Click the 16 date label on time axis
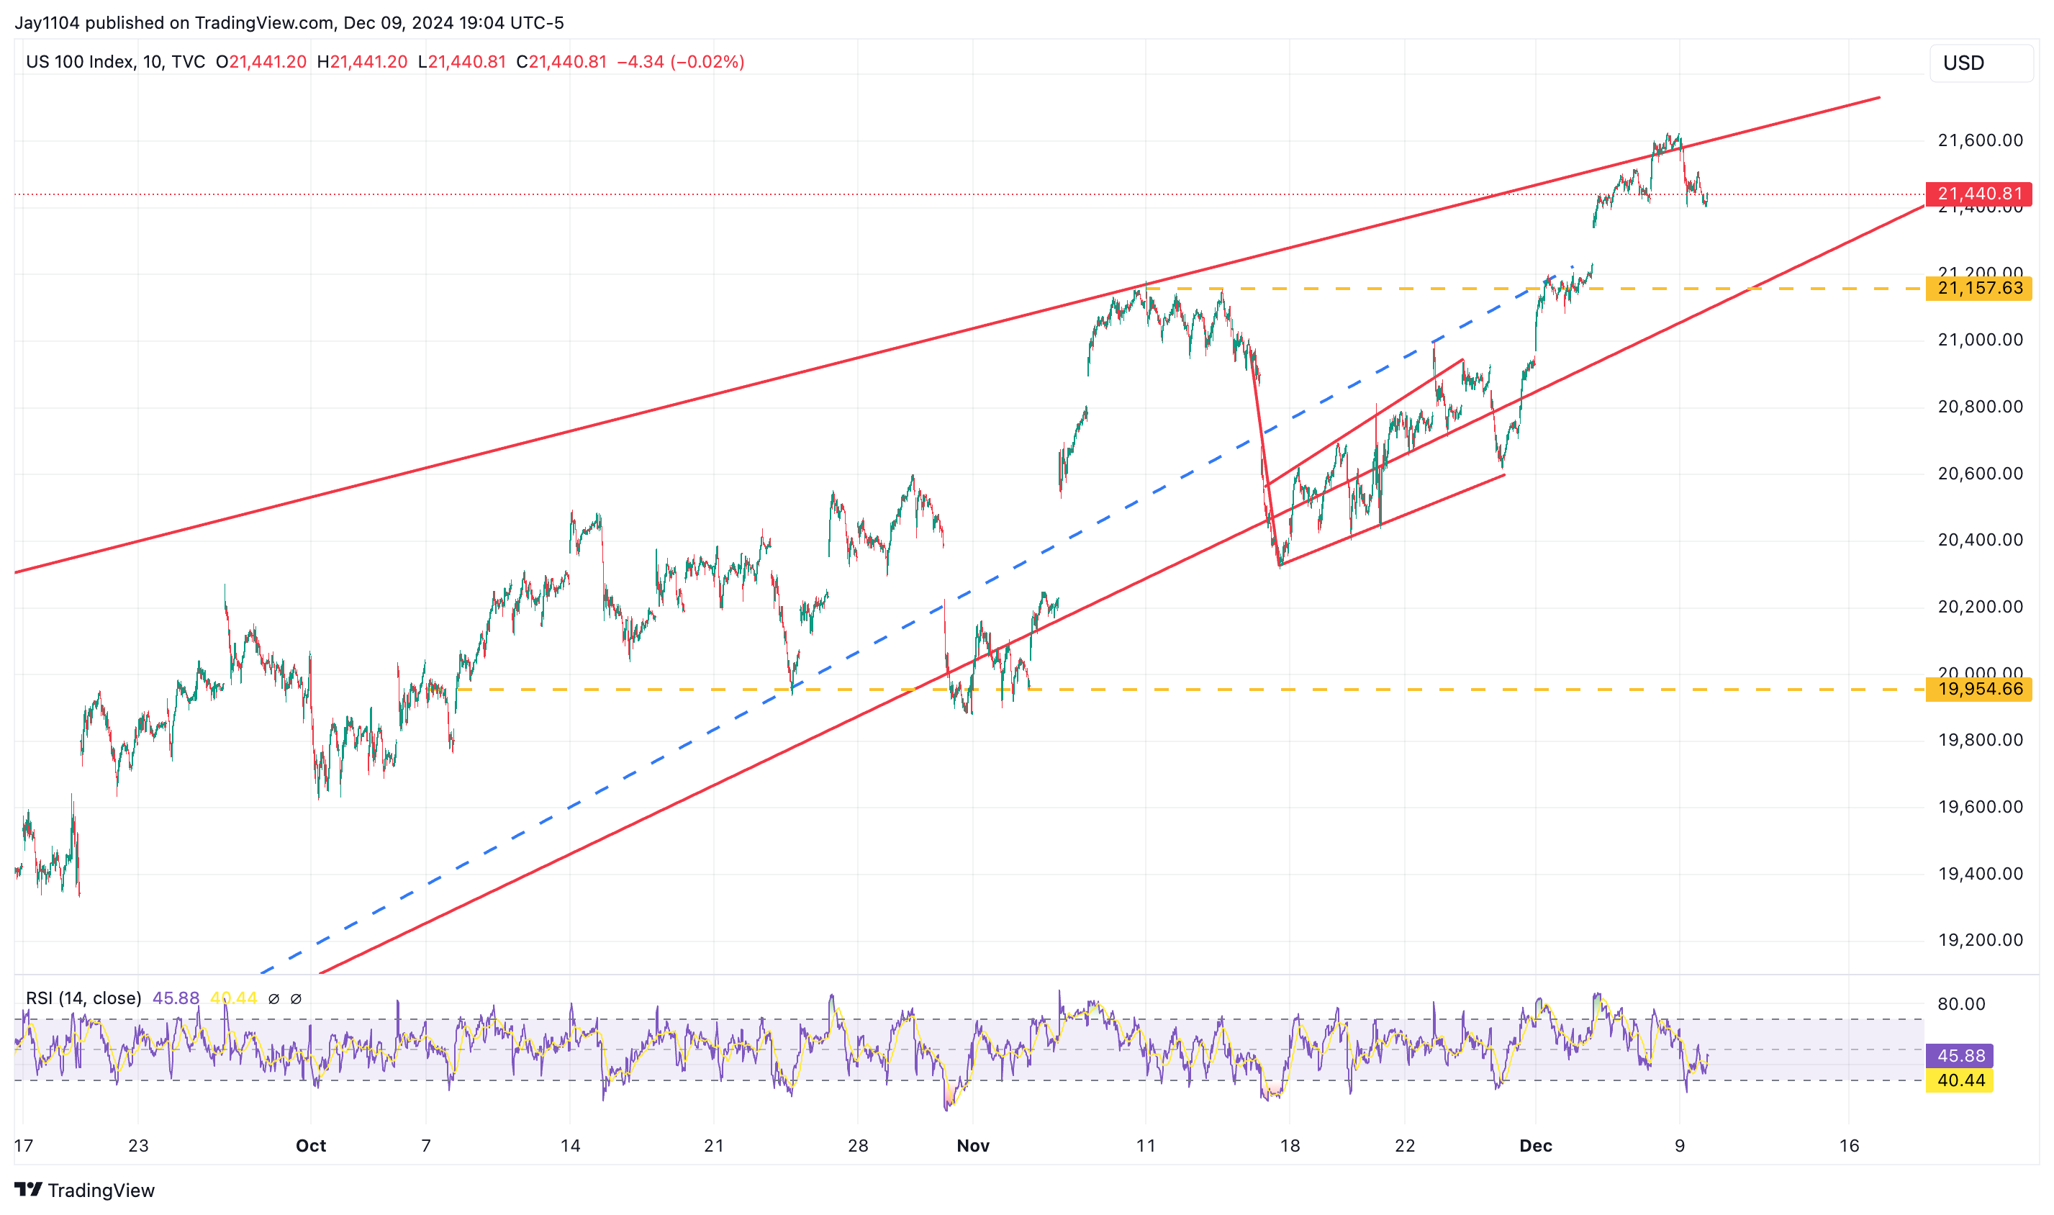 tap(1850, 1145)
